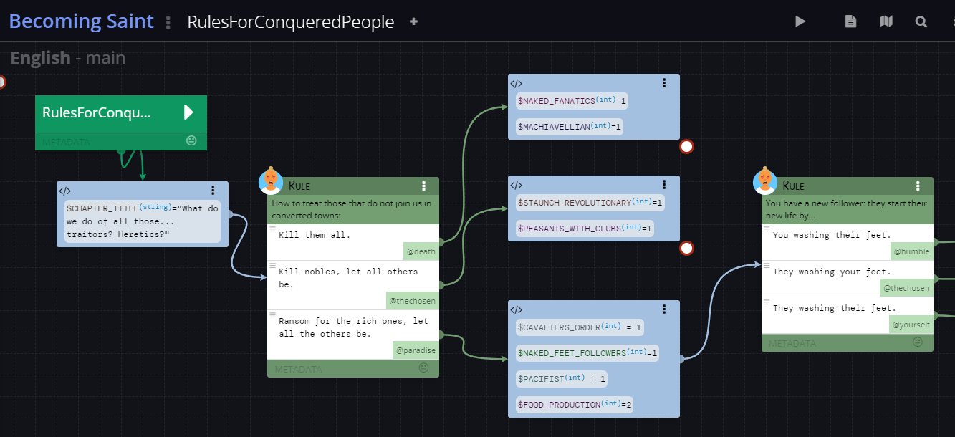Open options menu of CAVALIERS_ORDER code node
Screen dimensions: 955x437
click(x=664, y=309)
